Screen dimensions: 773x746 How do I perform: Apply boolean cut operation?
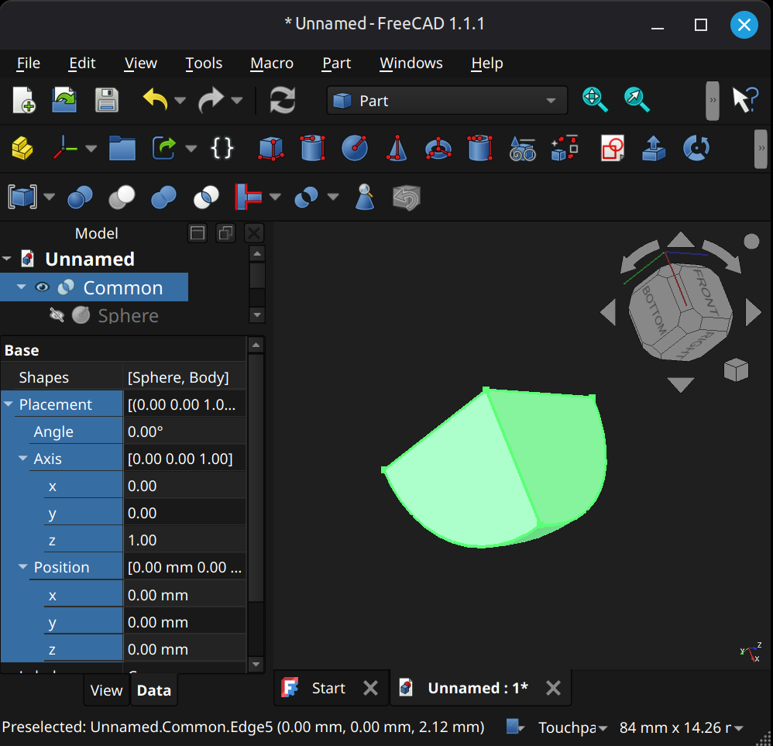122,198
